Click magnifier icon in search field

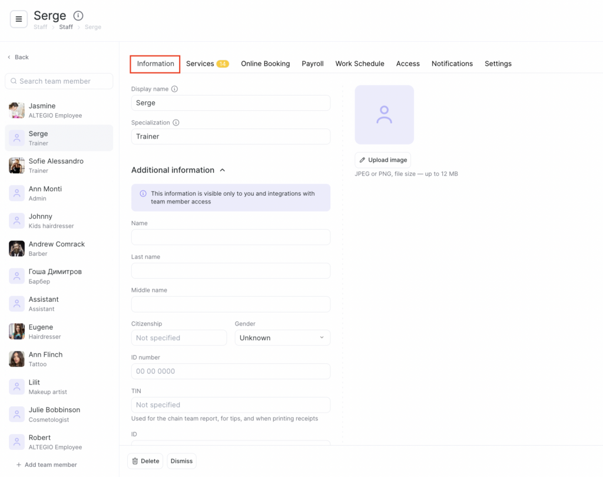click(14, 81)
